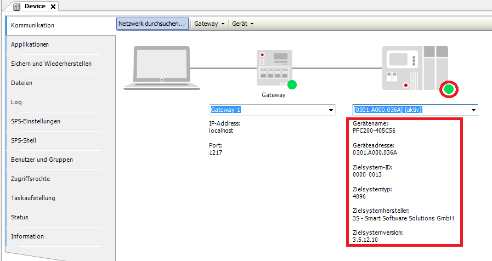Select the Kommunikation tab
This screenshot has width=492, height=261.
click(32, 25)
